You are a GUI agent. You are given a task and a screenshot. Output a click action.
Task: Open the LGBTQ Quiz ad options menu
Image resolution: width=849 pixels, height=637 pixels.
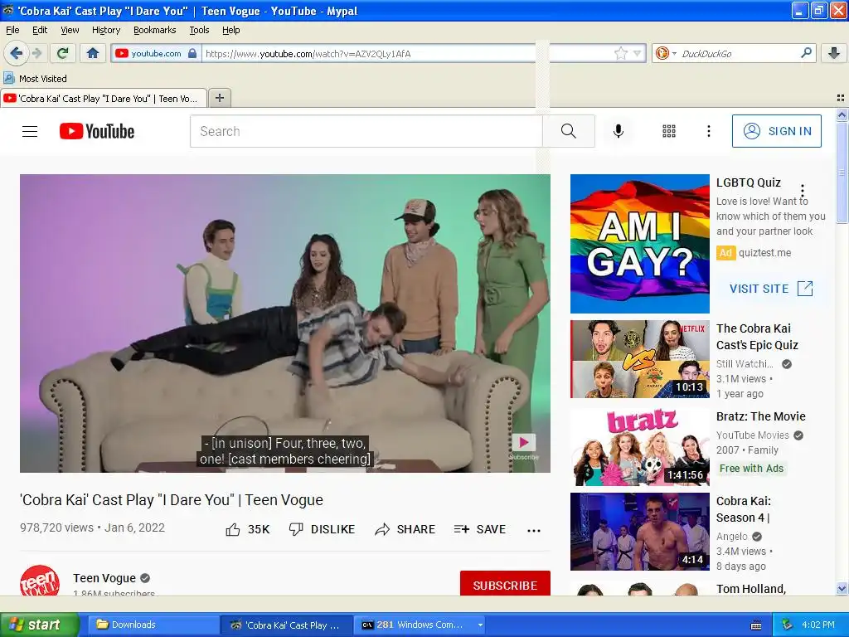pos(803,191)
